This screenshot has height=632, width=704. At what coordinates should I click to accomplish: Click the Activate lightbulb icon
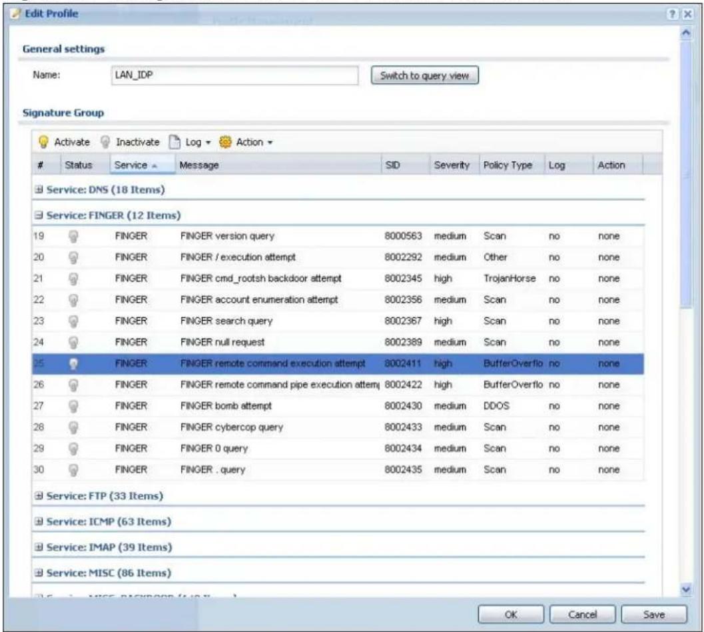tap(43, 142)
